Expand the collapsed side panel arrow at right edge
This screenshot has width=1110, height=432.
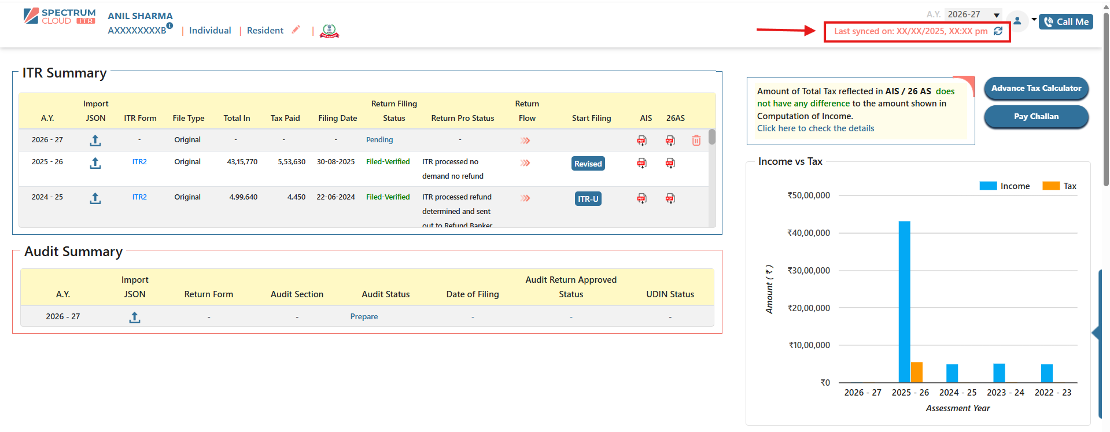[1095, 333]
